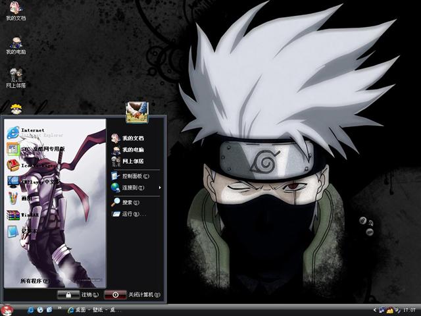The width and height of the screenshot is (421, 316).
Task: Open 网上邻居 in the start menu right pane
Action: tap(128, 161)
